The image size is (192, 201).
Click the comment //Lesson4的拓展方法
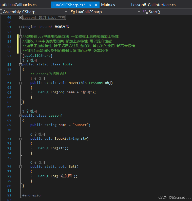click(49, 74)
